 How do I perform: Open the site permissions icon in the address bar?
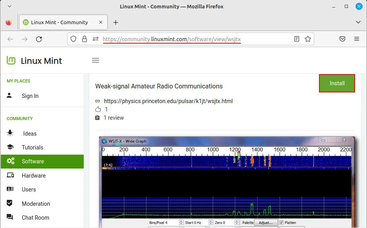96,39
